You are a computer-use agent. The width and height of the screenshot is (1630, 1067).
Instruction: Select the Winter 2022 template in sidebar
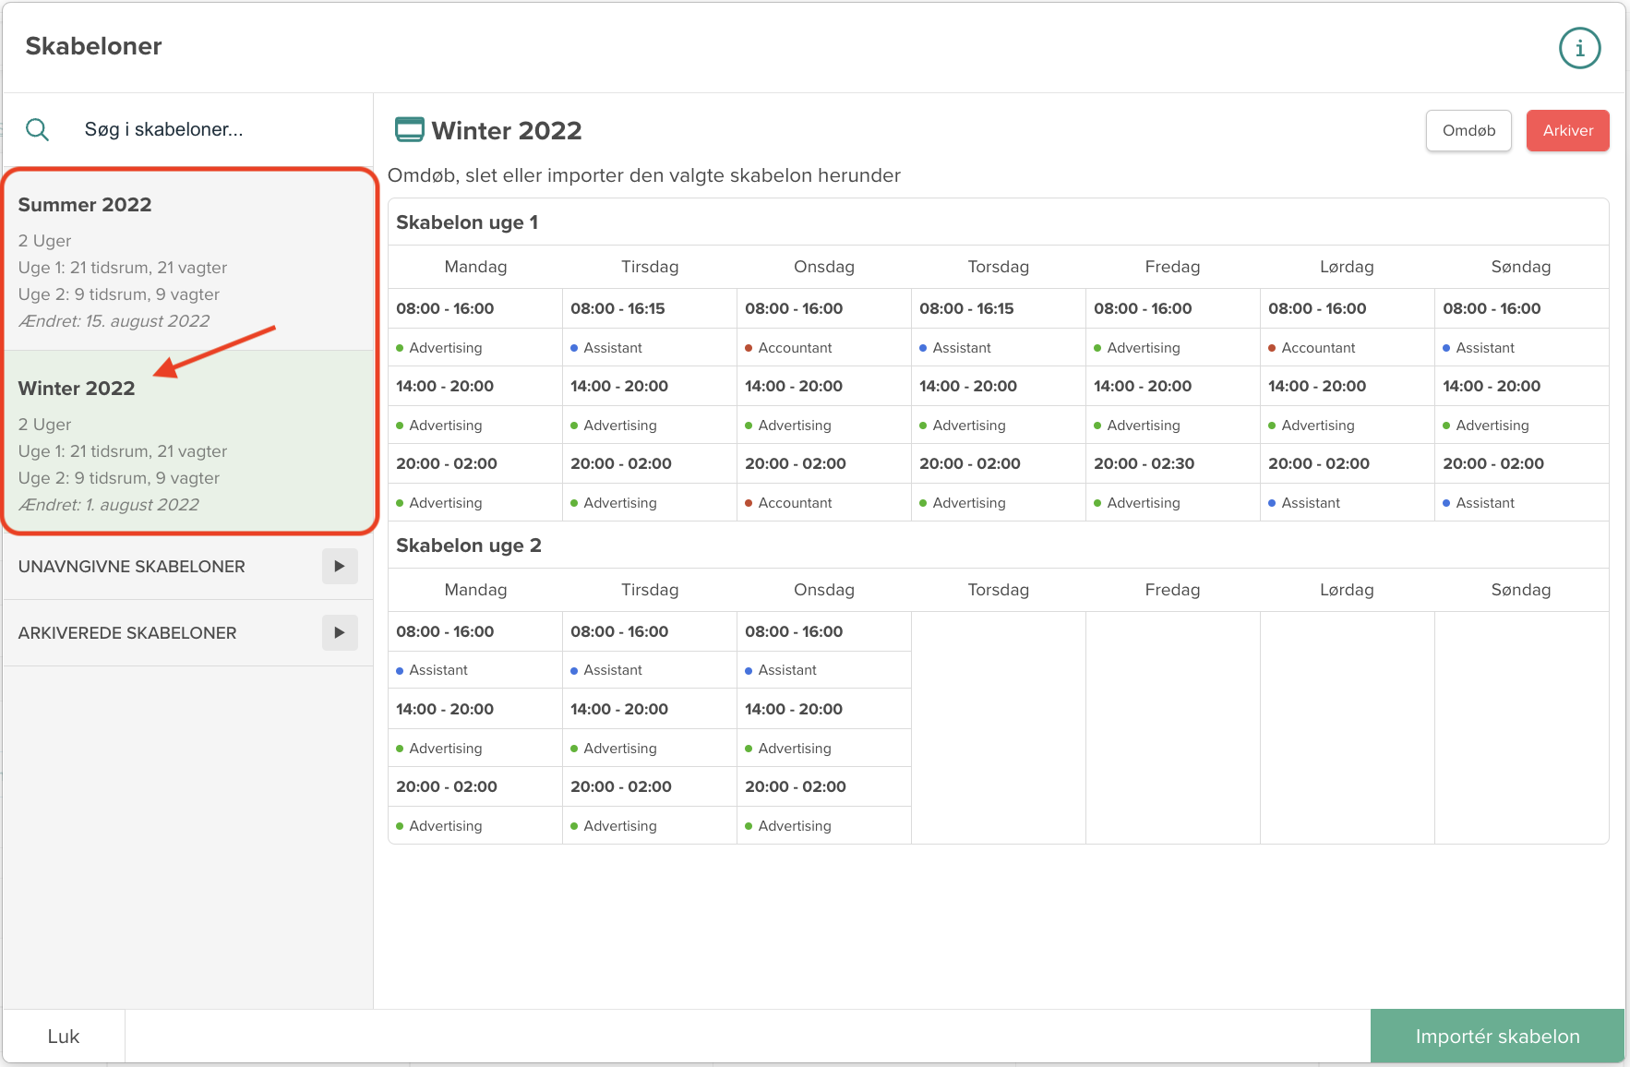188,443
